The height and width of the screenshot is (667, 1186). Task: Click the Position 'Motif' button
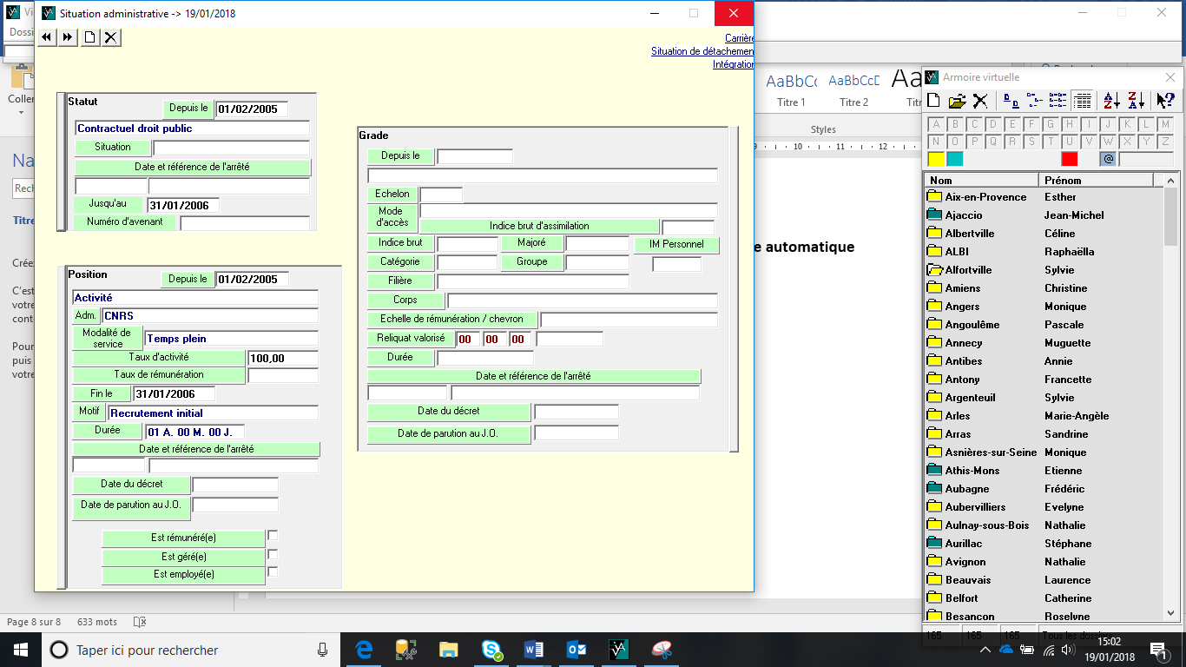(89, 412)
